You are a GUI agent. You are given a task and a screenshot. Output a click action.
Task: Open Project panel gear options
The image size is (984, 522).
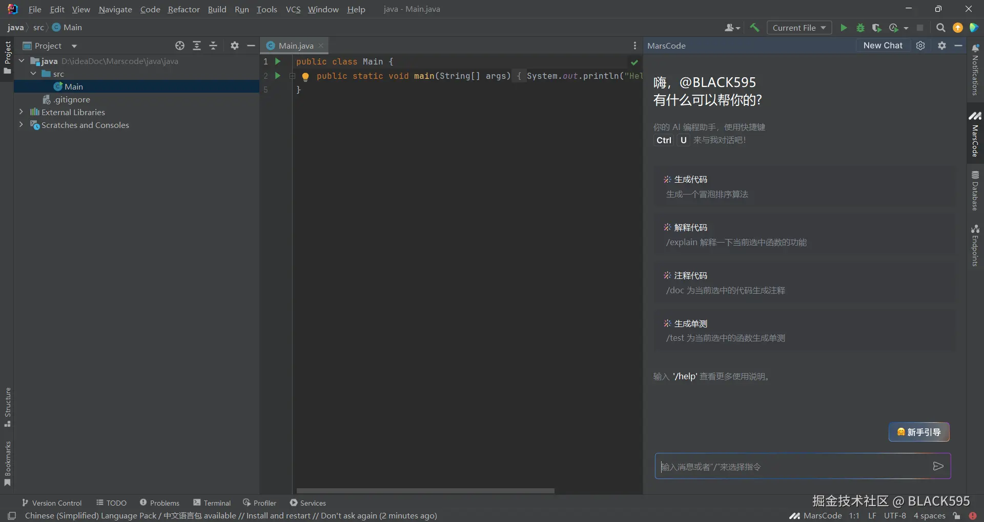(235, 46)
